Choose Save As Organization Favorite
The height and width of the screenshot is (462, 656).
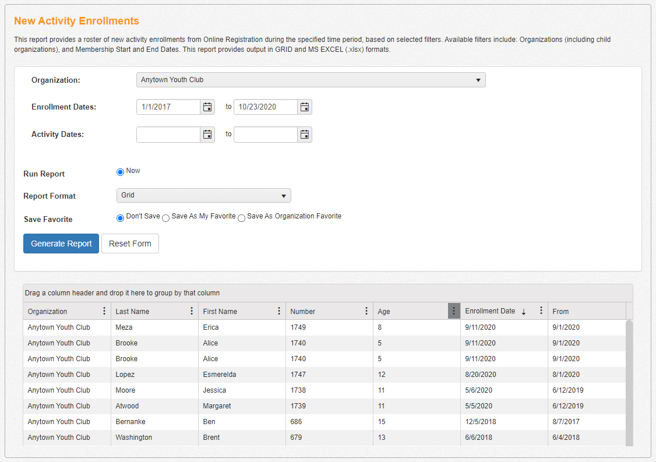(x=241, y=218)
